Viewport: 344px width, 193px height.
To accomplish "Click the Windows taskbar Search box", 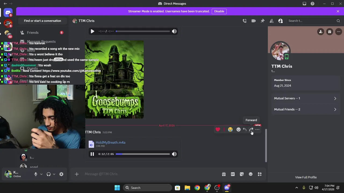I will pyautogui.click(x=148, y=188).
